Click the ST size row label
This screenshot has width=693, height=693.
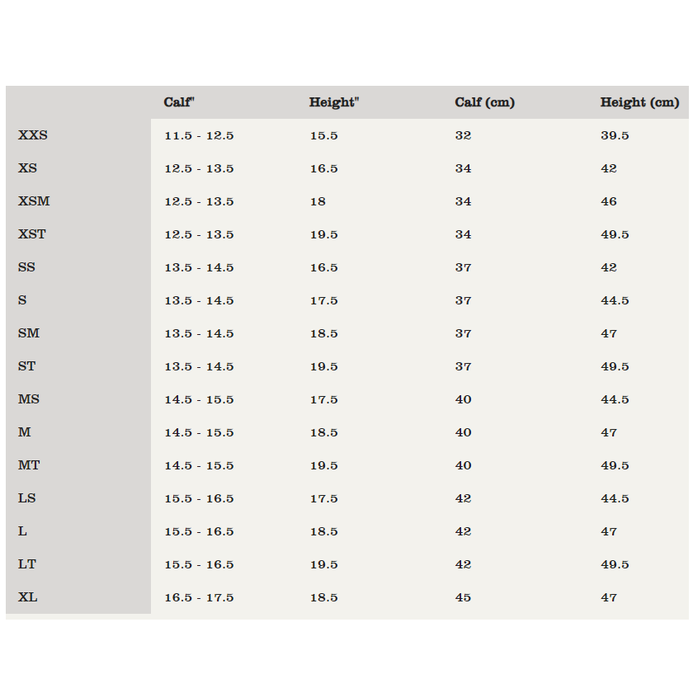(x=26, y=366)
